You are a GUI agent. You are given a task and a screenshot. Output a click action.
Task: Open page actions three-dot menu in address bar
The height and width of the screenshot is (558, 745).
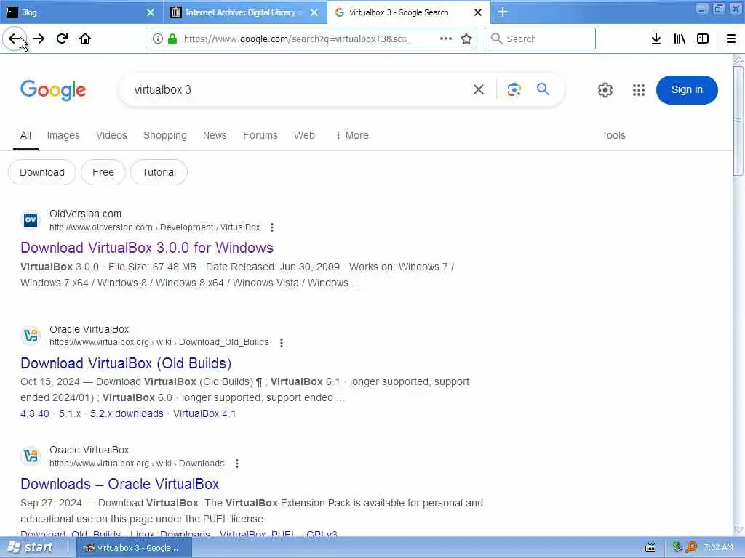[446, 39]
